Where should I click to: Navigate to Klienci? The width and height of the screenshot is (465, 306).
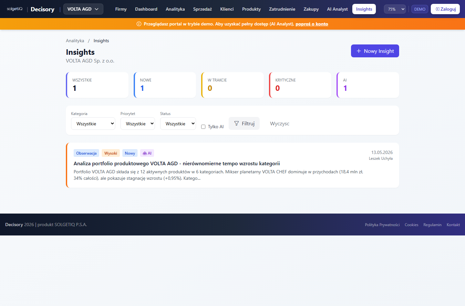point(227,9)
